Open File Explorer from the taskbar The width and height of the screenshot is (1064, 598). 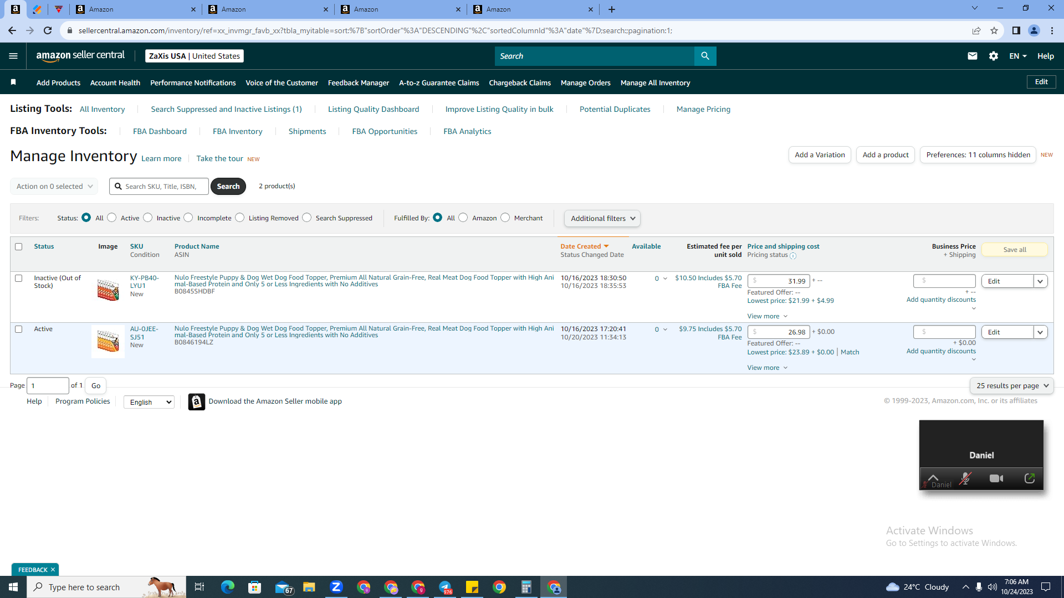click(x=309, y=587)
